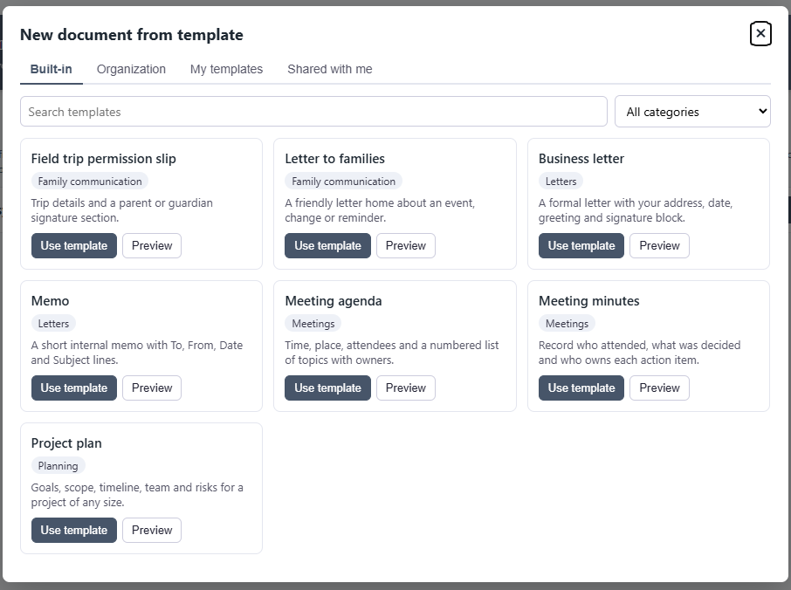Close the template dialog with the X icon
791x590 pixels.
[760, 34]
